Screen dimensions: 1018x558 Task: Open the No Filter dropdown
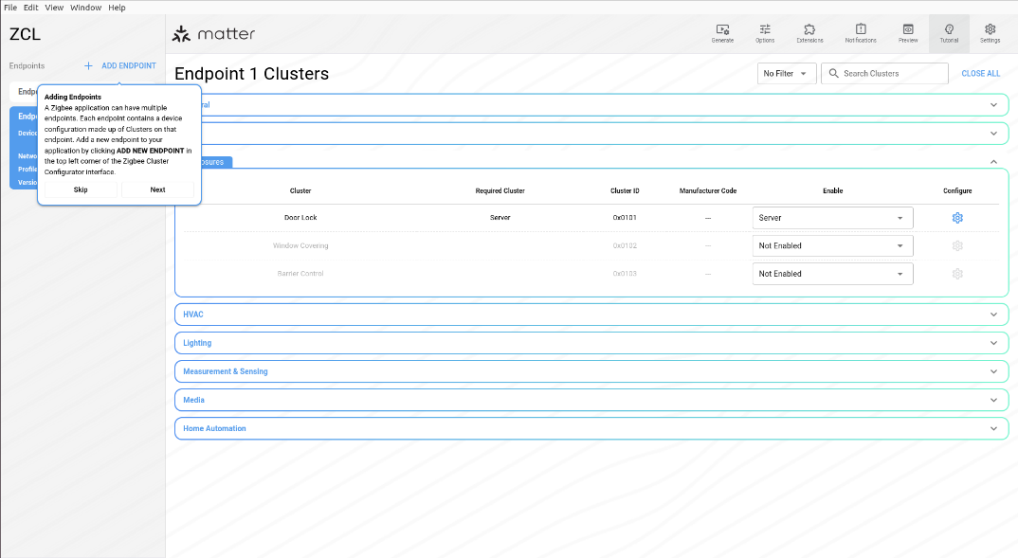[786, 73]
